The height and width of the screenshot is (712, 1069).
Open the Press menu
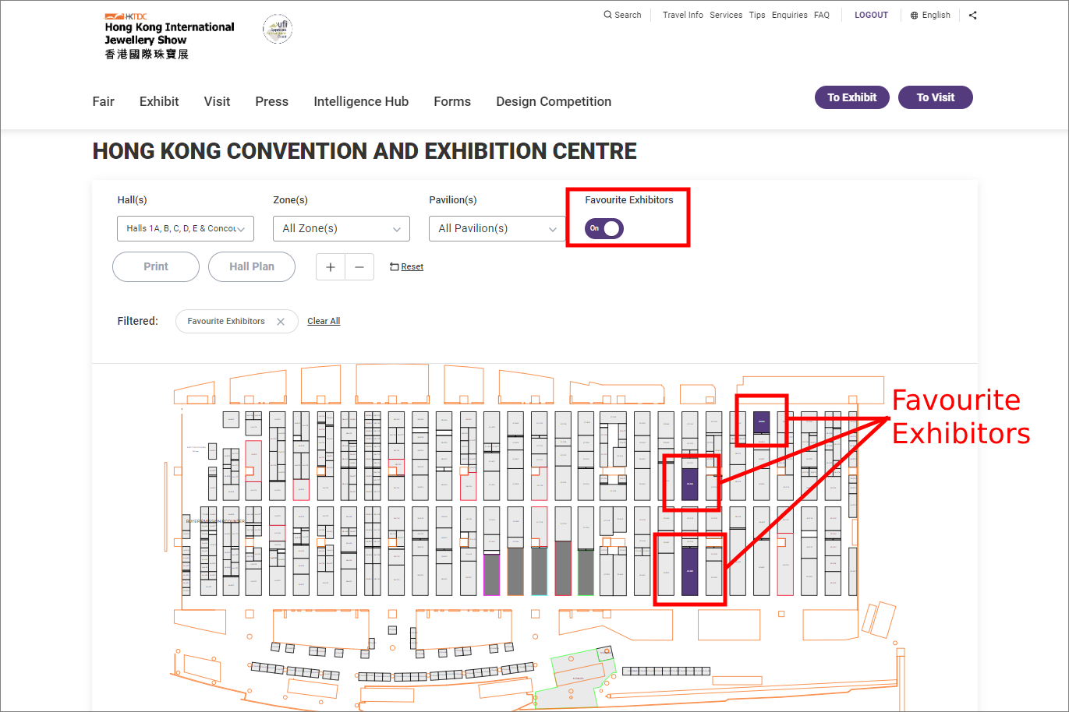coord(271,101)
